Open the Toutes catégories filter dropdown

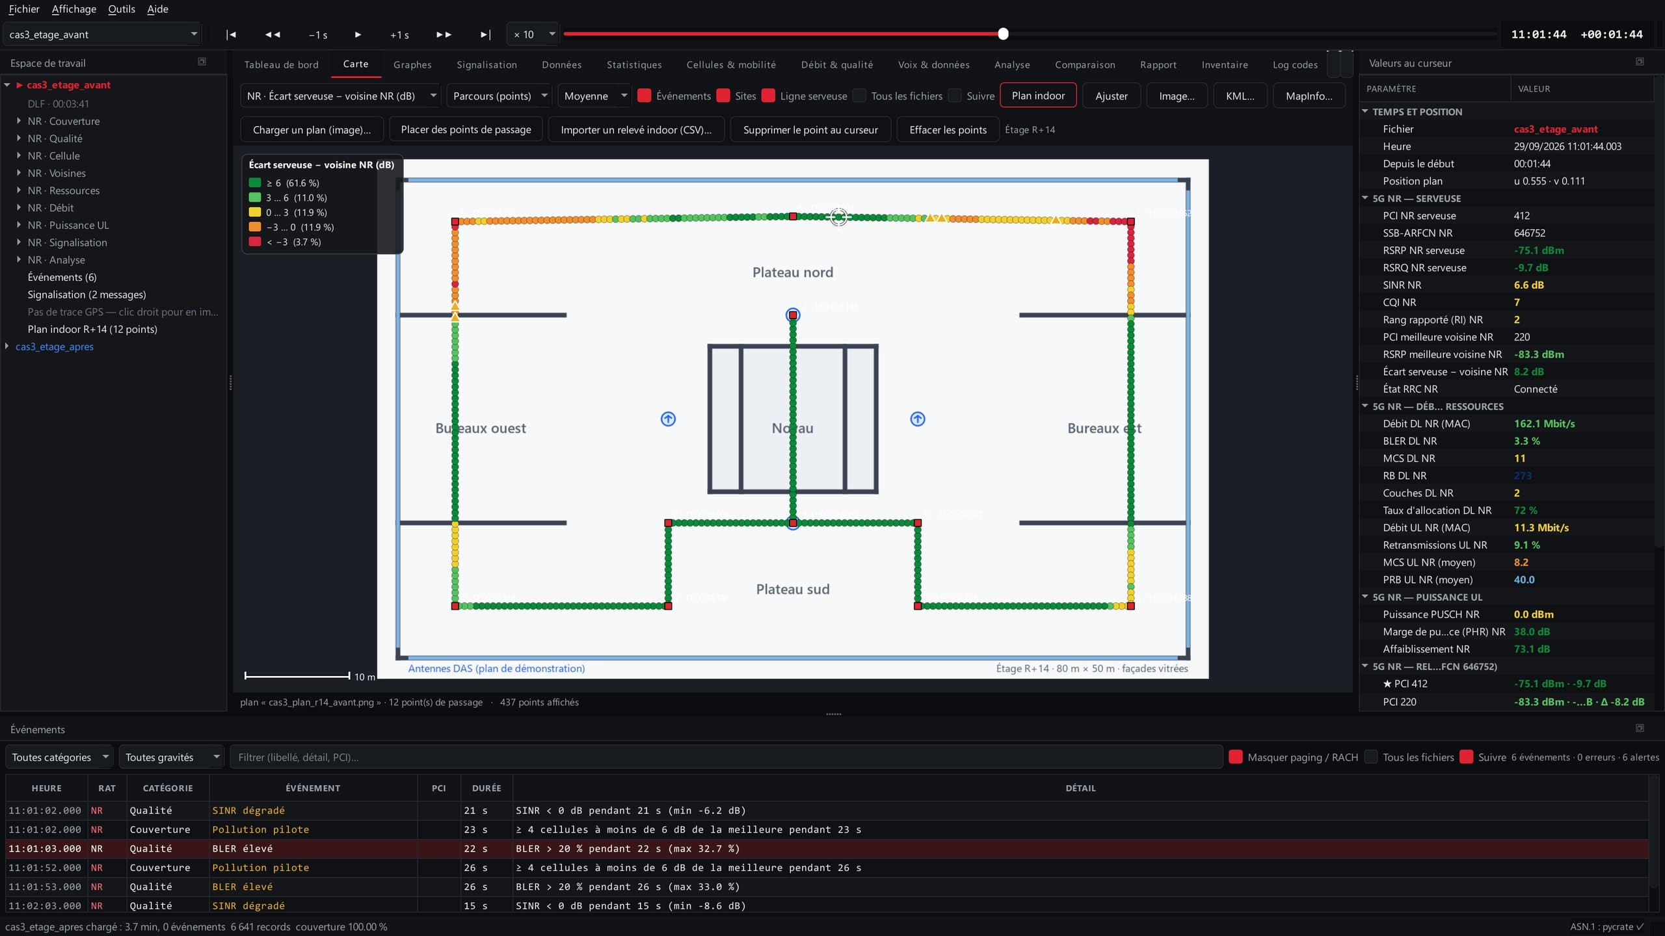point(59,757)
